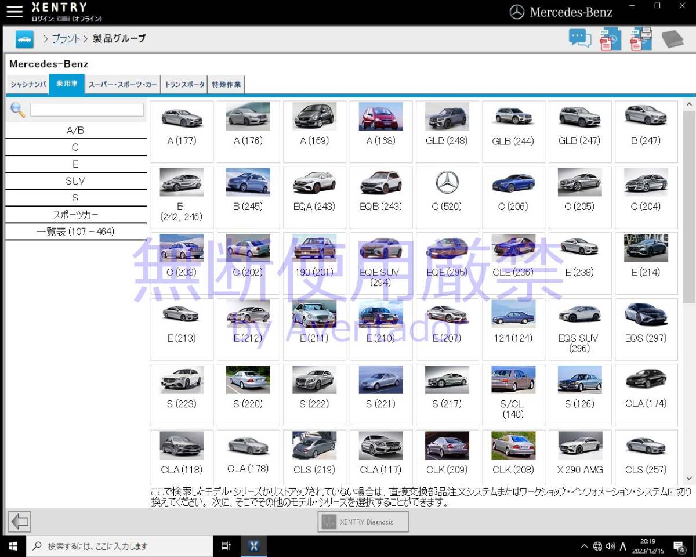This screenshot has width=696, height=557.
Task: Select EQB (243) model
Action: pos(381,197)
